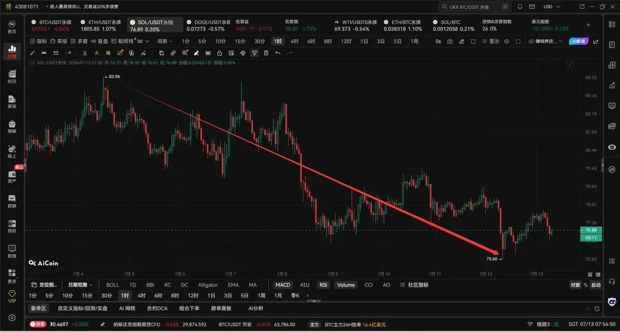Close the bottom interval row with x

click(308, 295)
